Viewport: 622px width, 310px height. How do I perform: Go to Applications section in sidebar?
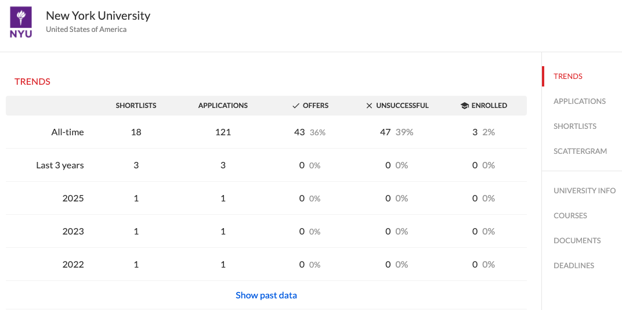click(x=579, y=101)
